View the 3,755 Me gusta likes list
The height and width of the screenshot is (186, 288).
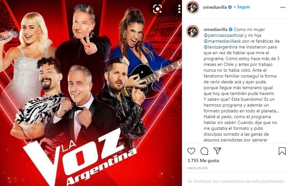tap(203, 160)
